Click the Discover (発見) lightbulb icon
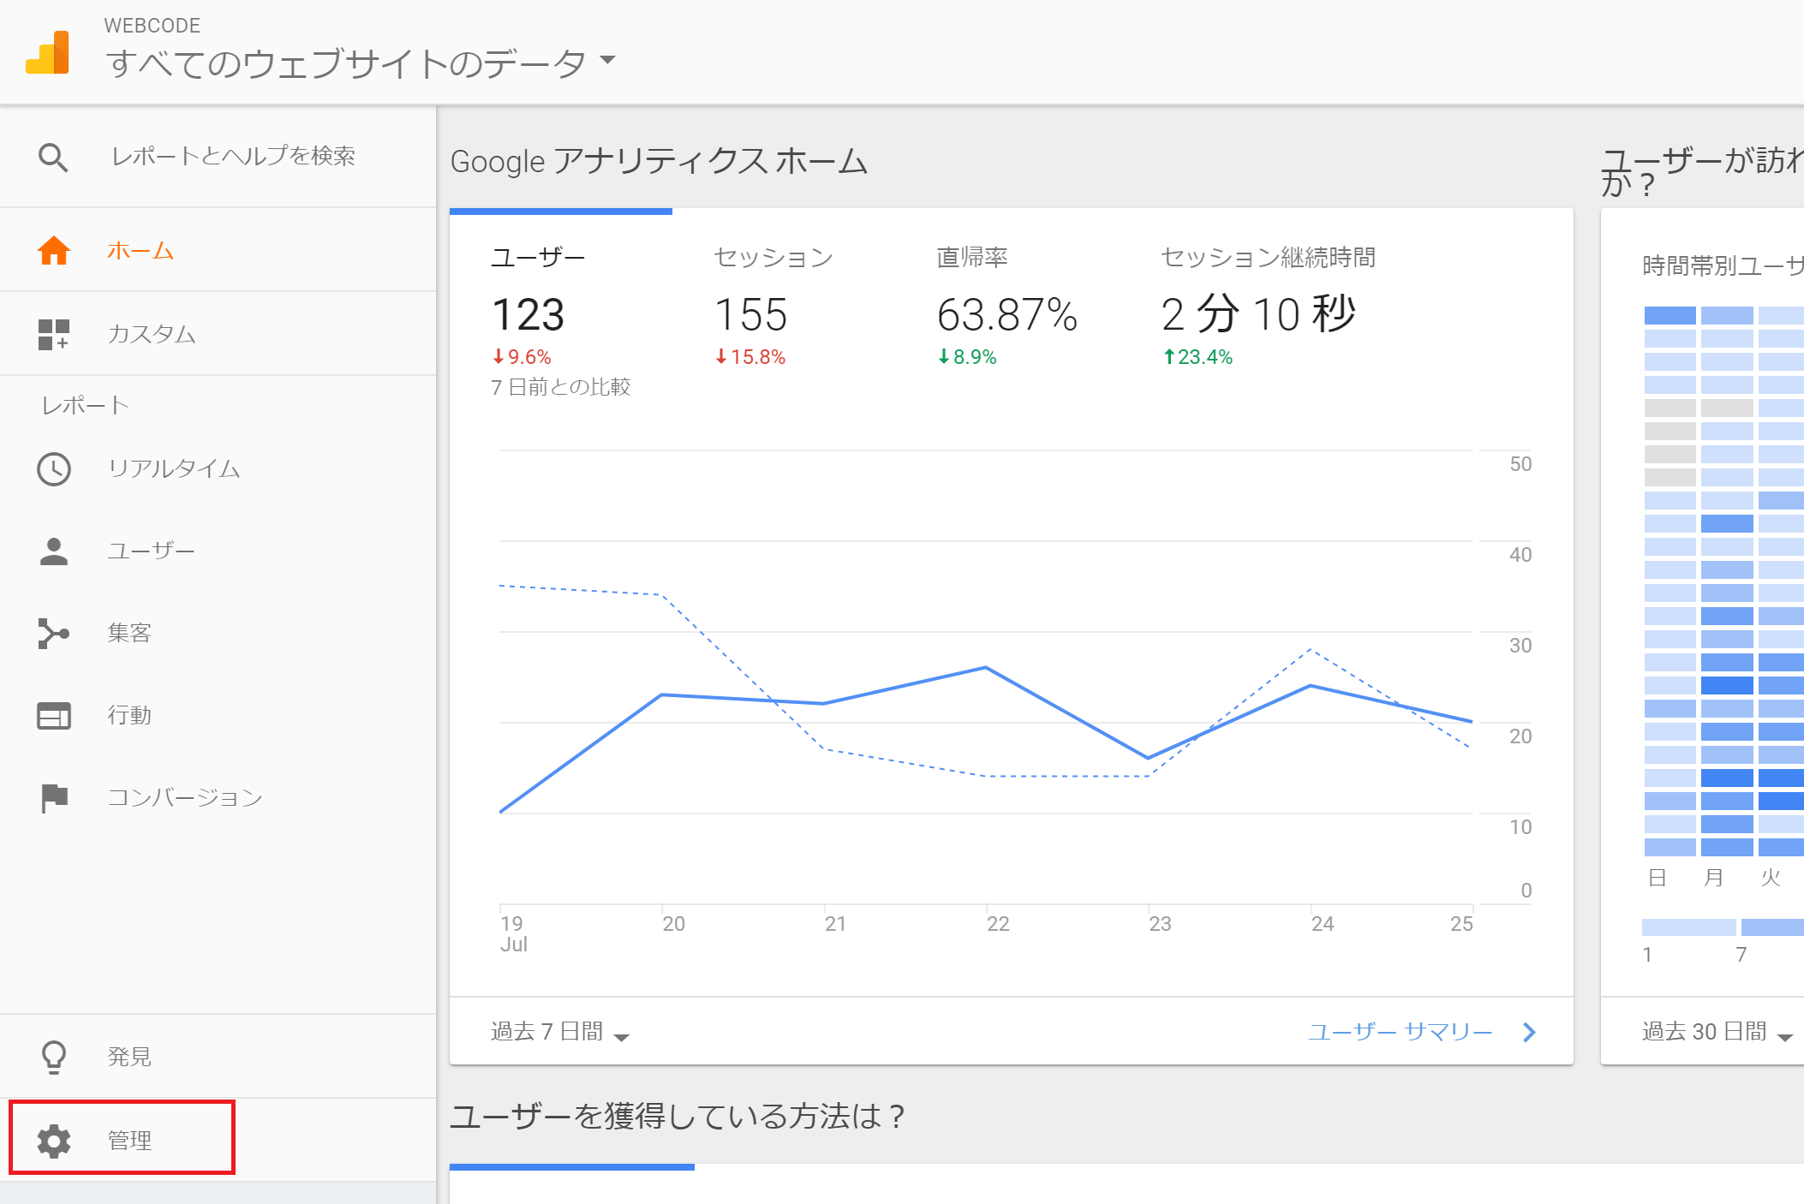The image size is (1804, 1204). 53,1057
